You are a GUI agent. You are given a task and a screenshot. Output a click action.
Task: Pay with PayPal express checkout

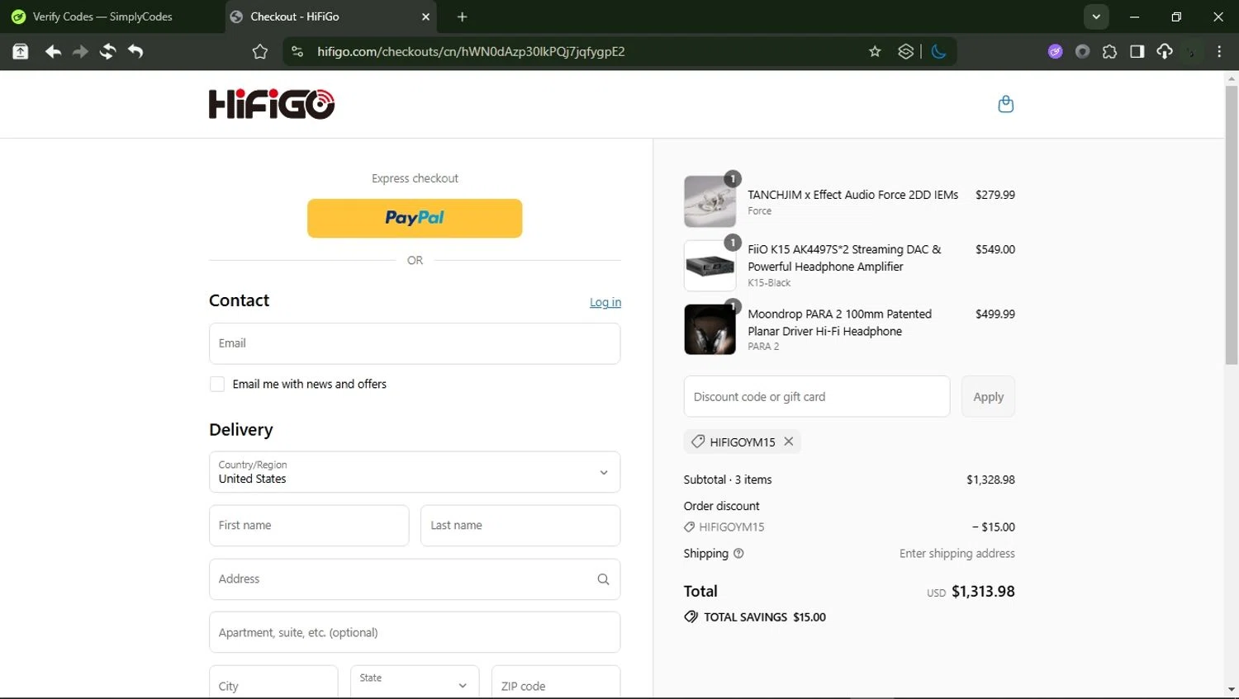tap(415, 218)
